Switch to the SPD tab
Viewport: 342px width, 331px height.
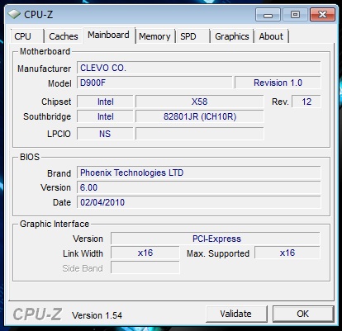pos(192,36)
